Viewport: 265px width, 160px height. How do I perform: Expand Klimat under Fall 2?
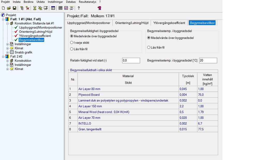click(x=8, y=69)
